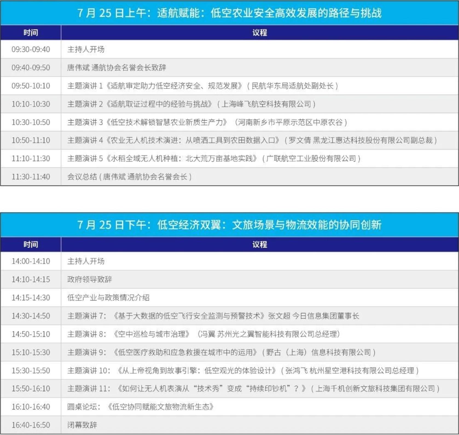
Task: Select the 09:30-09:40 time cell
Action: [x=31, y=49]
